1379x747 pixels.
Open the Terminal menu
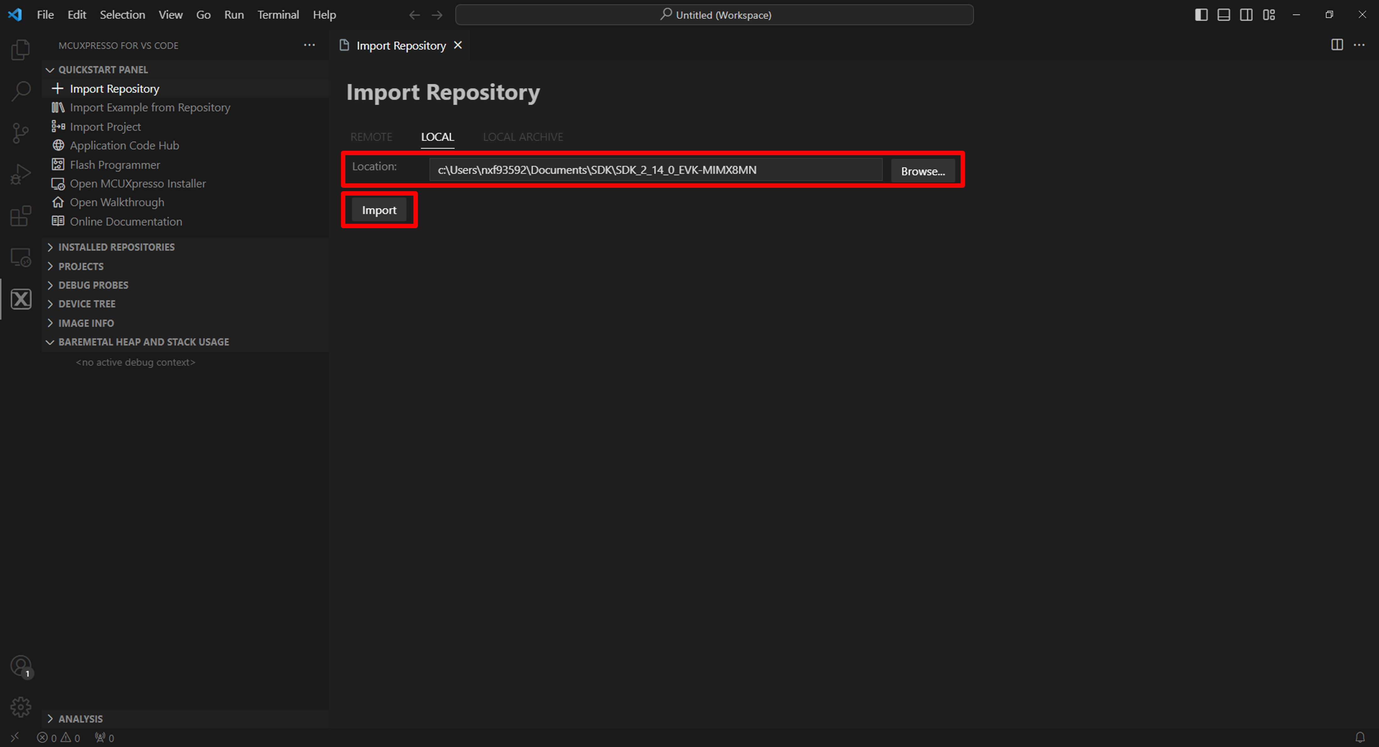pos(278,15)
